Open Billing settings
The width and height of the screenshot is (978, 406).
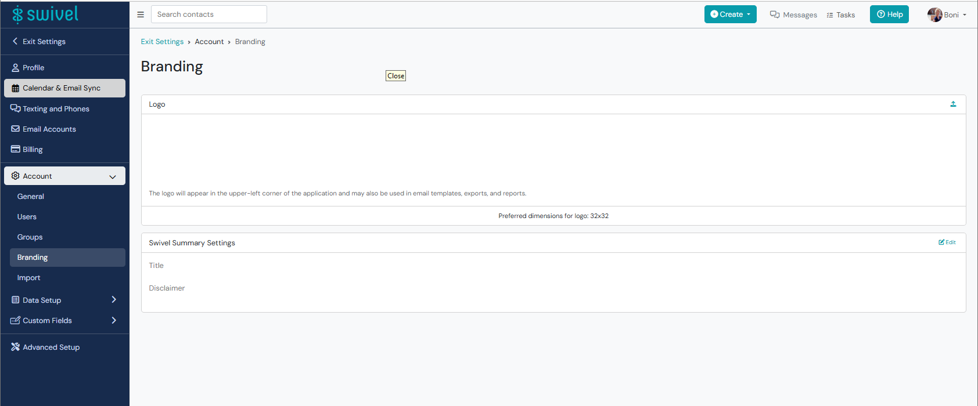point(64,149)
